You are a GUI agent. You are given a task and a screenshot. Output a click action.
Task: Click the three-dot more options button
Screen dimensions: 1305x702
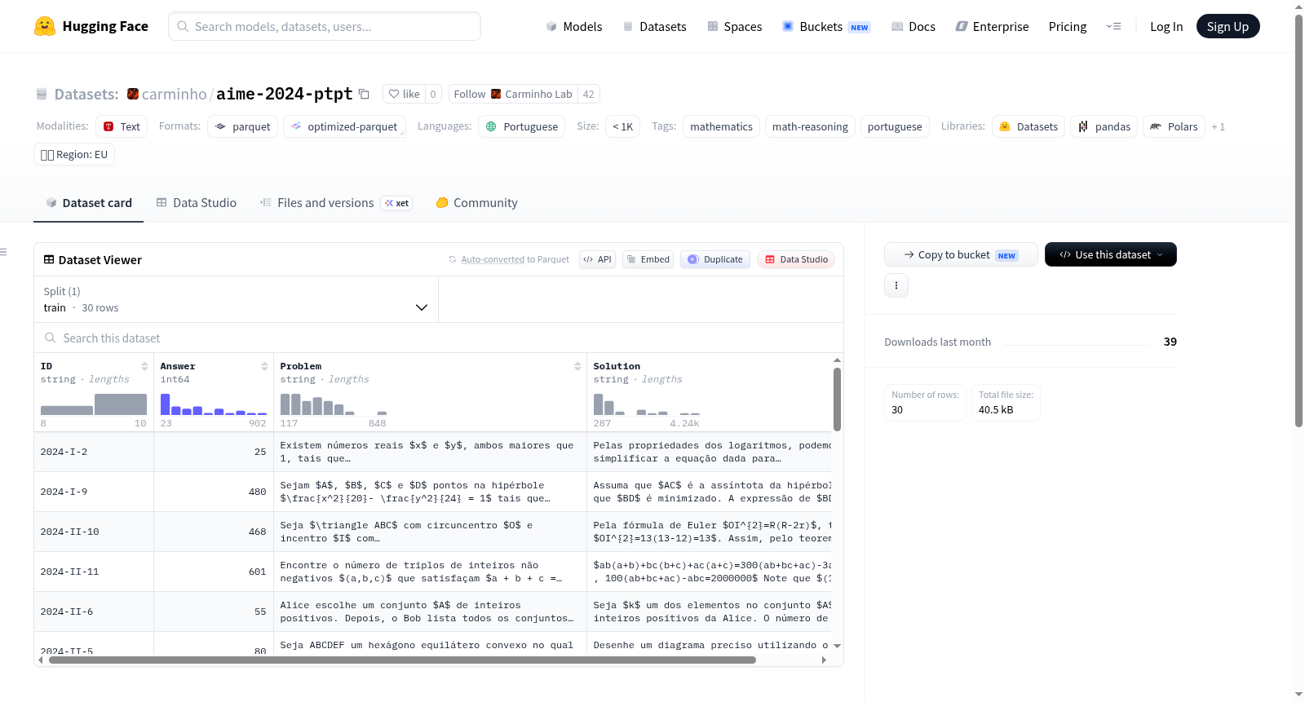[x=896, y=285]
